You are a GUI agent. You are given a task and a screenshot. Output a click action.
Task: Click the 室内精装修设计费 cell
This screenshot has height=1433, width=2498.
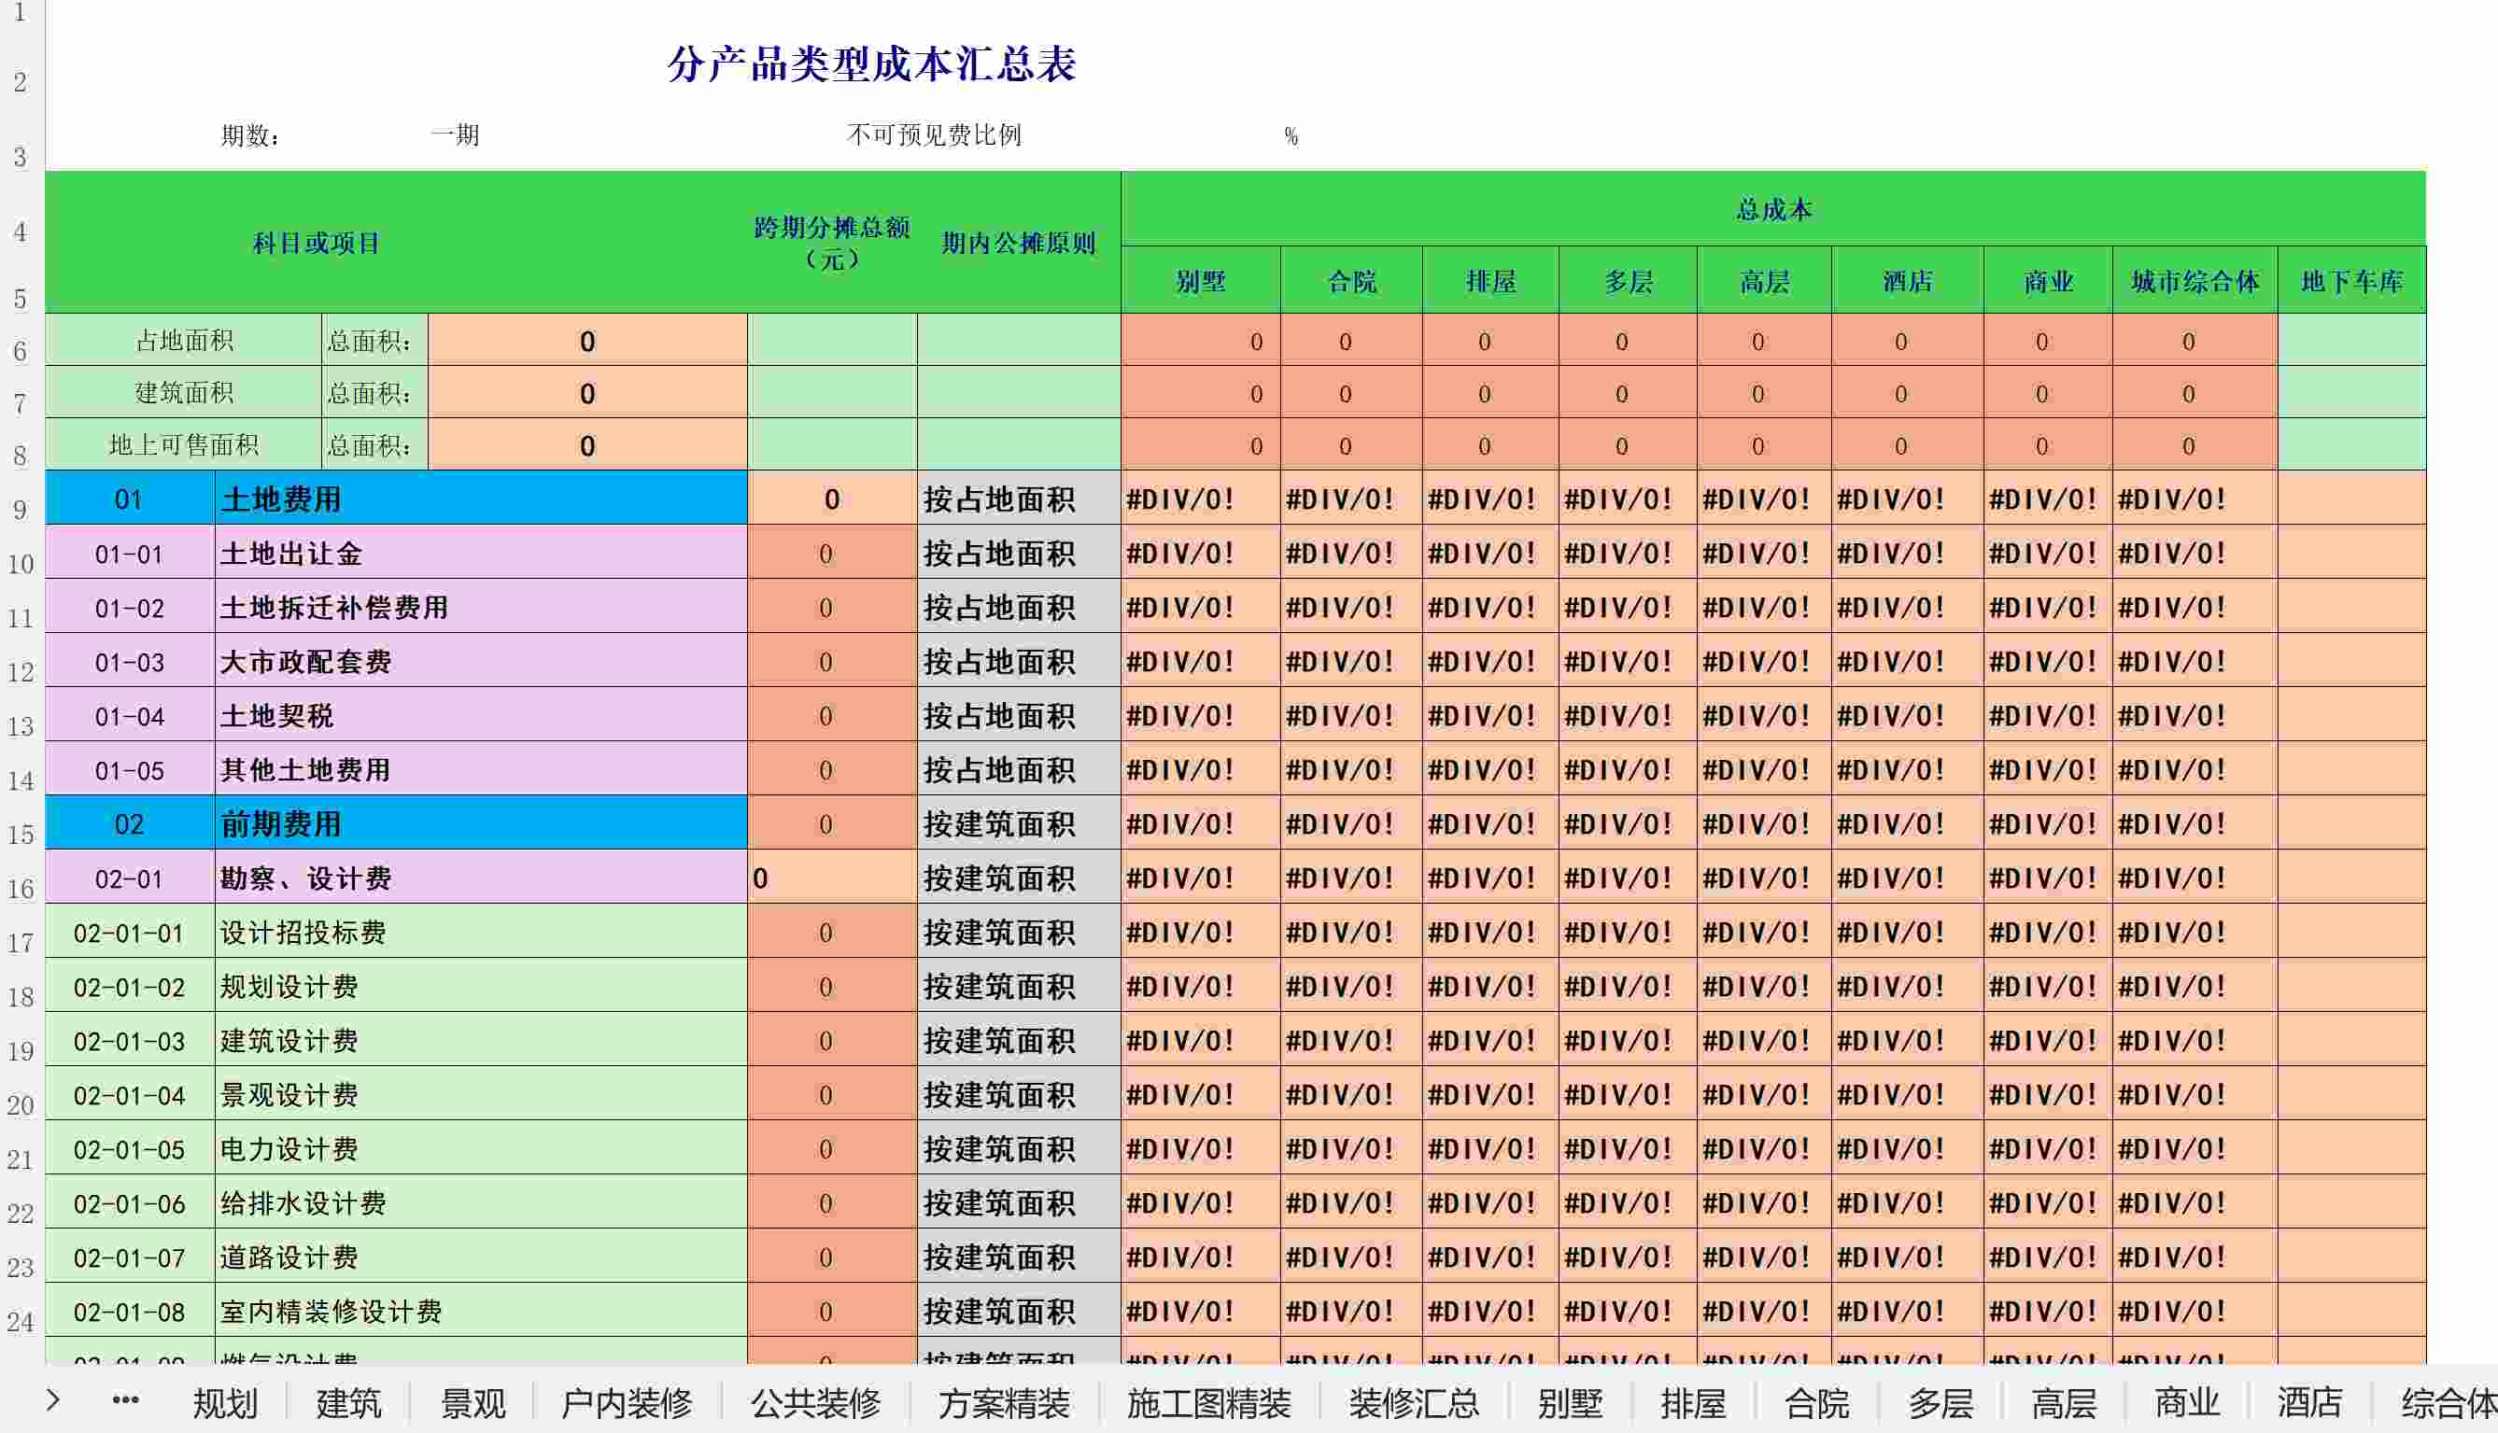tap(481, 1311)
